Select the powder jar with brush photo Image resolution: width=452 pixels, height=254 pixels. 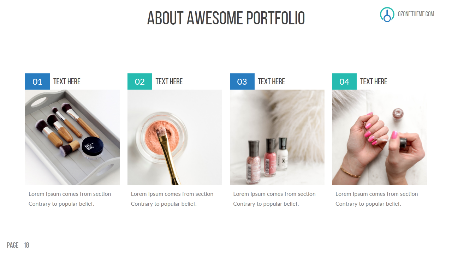pyautogui.click(x=175, y=137)
